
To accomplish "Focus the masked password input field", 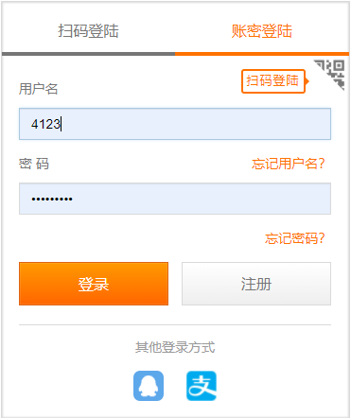I will pos(175,199).
